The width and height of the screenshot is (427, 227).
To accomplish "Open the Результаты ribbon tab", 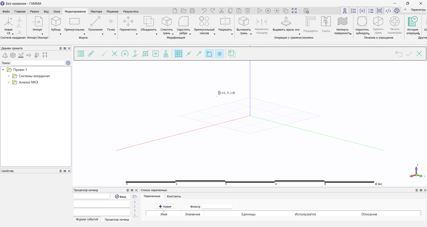I will (x=130, y=12).
